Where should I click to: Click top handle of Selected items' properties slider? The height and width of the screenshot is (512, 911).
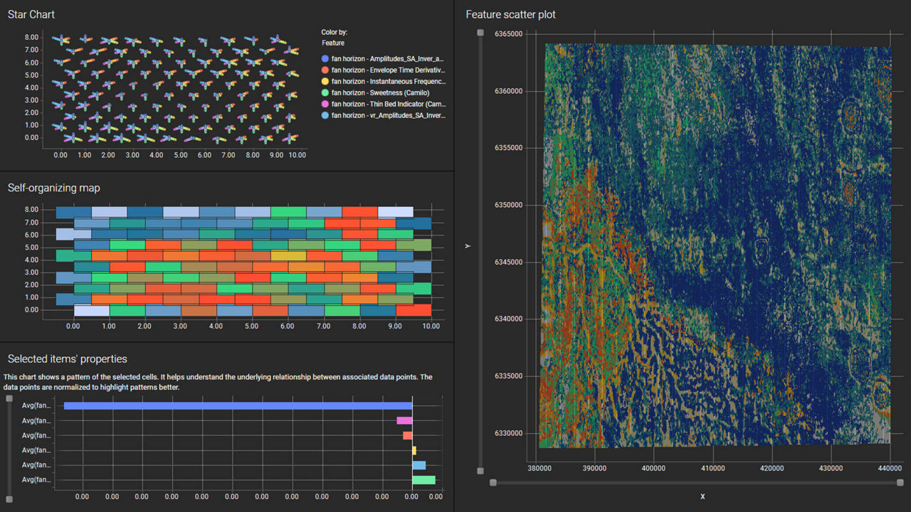[x=9, y=399]
